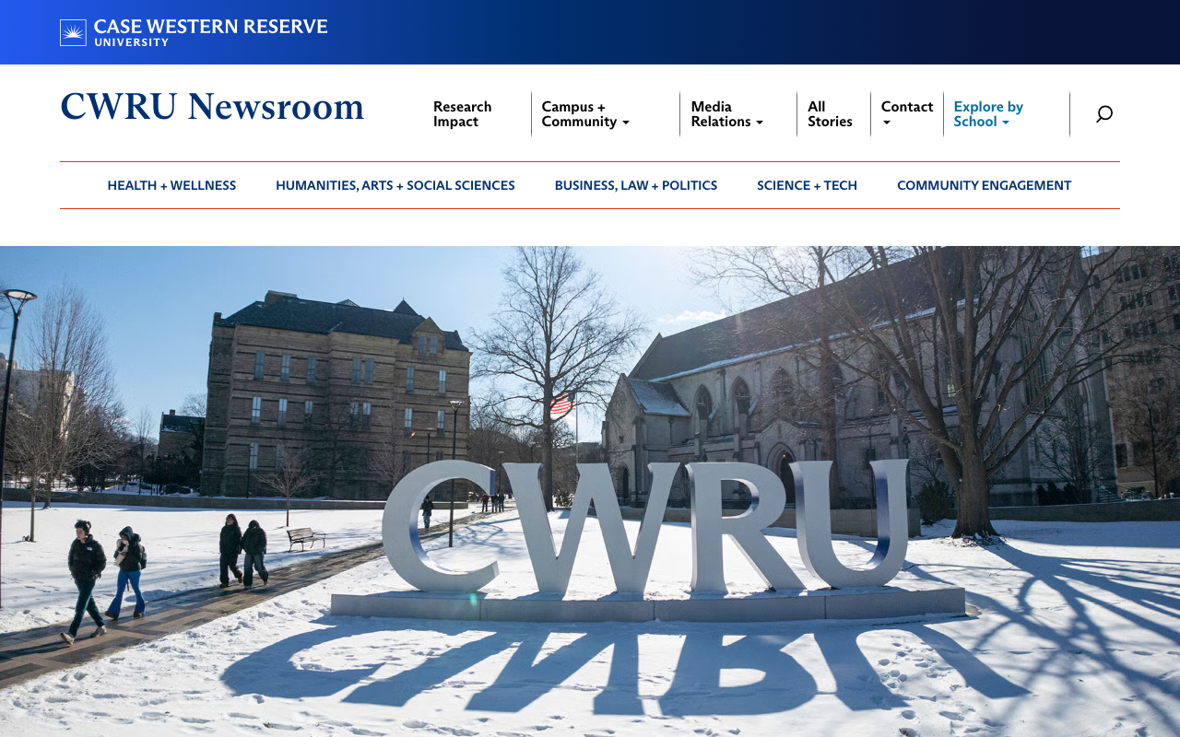The image size is (1180, 737).
Task: Expand the Explore by School dropdown
Action: pyautogui.click(x=988, y=114)
